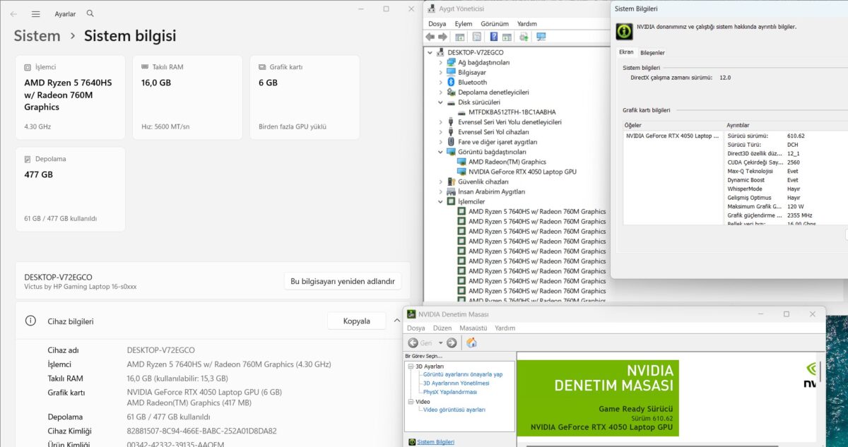
Task: Expand the Bluetooth device category
Action: click(441, 82)
